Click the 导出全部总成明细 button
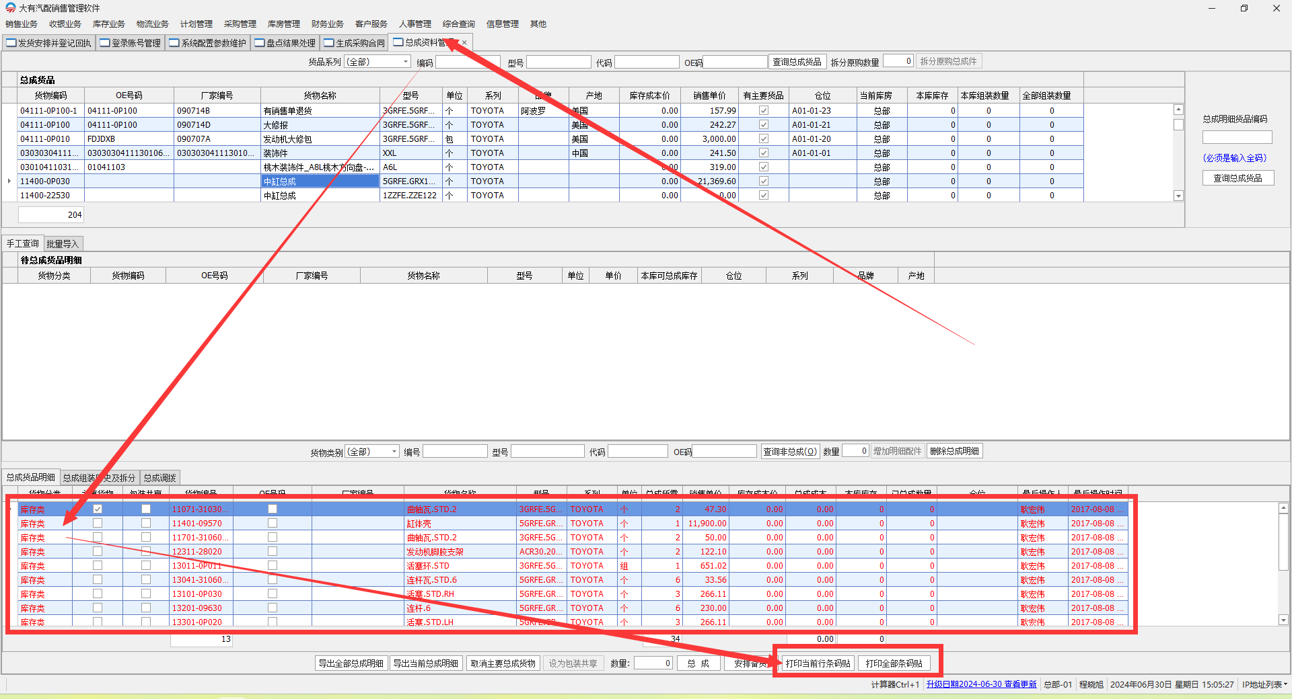Viewport: 1292px width, 699px height. (351, 663)
